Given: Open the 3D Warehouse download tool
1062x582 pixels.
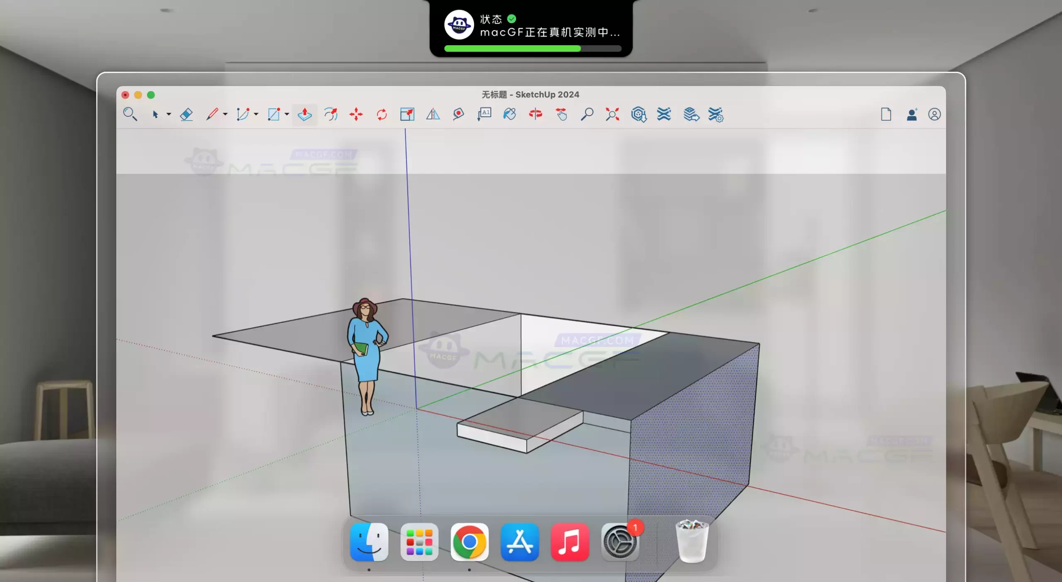Looking at the screenshot, I should click(639, 114).
